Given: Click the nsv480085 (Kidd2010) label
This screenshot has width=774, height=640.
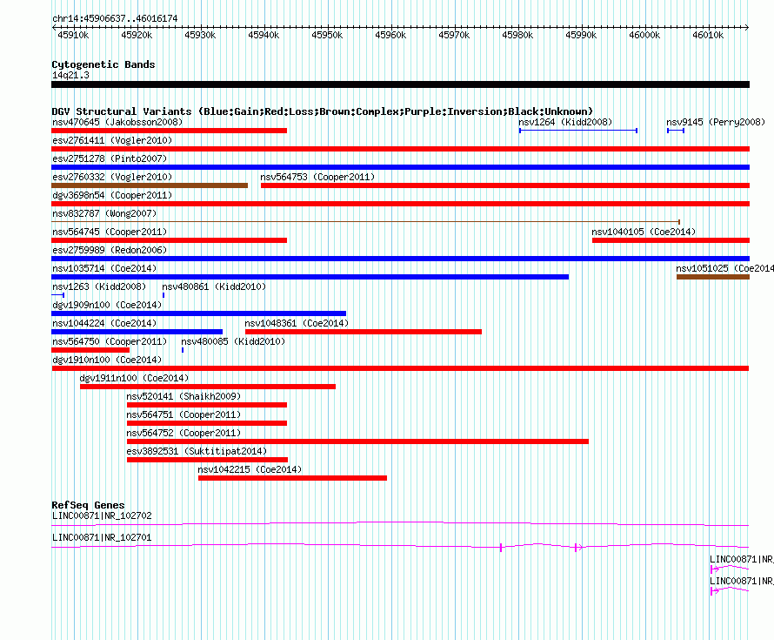Looking at the screenshot, I should tap(233, 341).
